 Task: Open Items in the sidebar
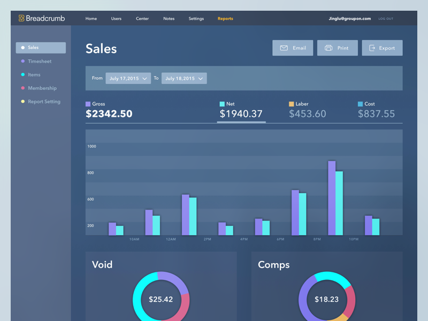click(34, 74)
